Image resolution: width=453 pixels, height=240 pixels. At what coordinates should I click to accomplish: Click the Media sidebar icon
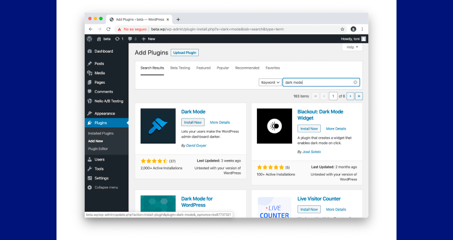pyautogui.click(x=90, y=73)
